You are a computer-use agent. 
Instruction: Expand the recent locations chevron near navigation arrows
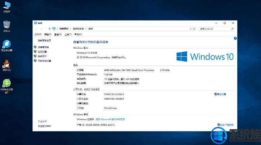tap(45, 29)
